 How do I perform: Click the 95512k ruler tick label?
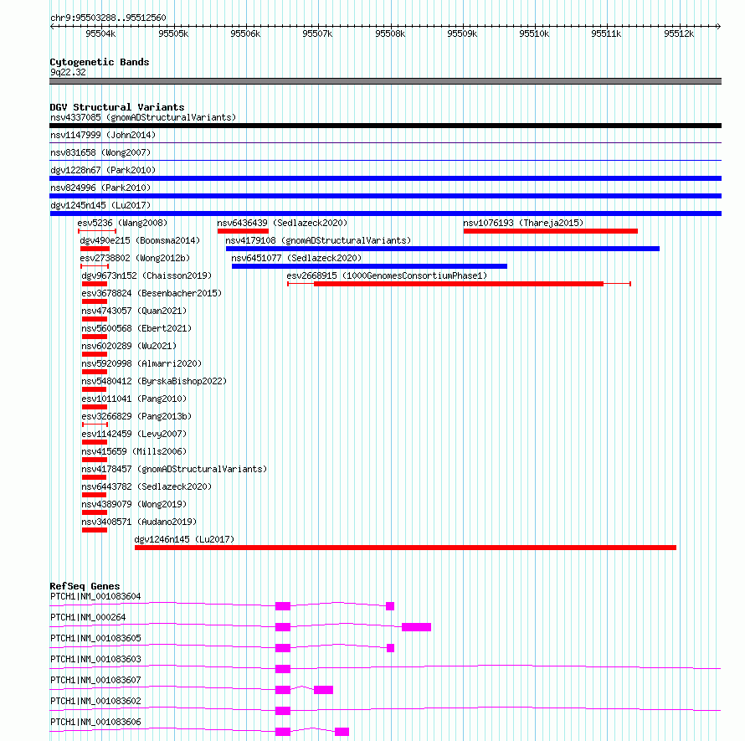tap(679, 33)
